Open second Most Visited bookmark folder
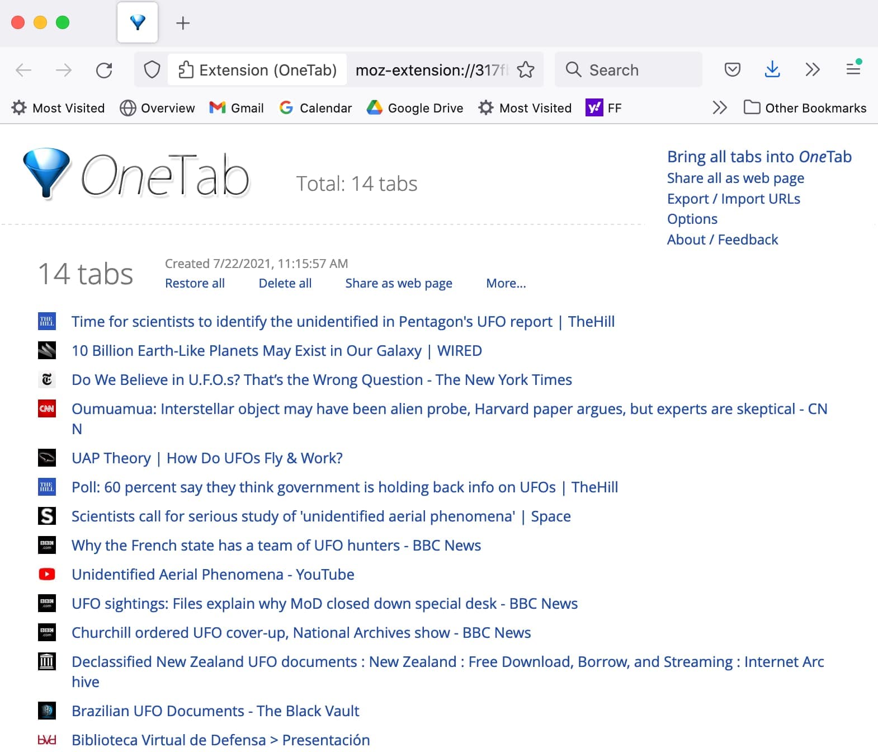Image resolution: width=878 pixels, height=752 pixels. point(525,108)
